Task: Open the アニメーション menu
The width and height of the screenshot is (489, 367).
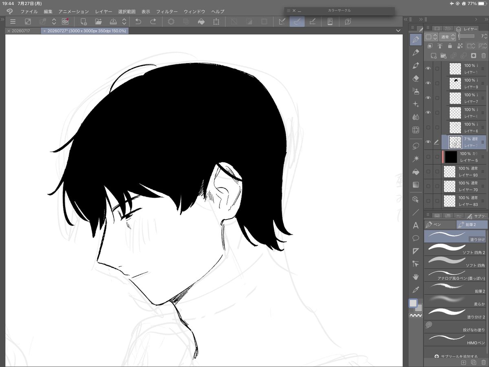Action: (73, 11)
